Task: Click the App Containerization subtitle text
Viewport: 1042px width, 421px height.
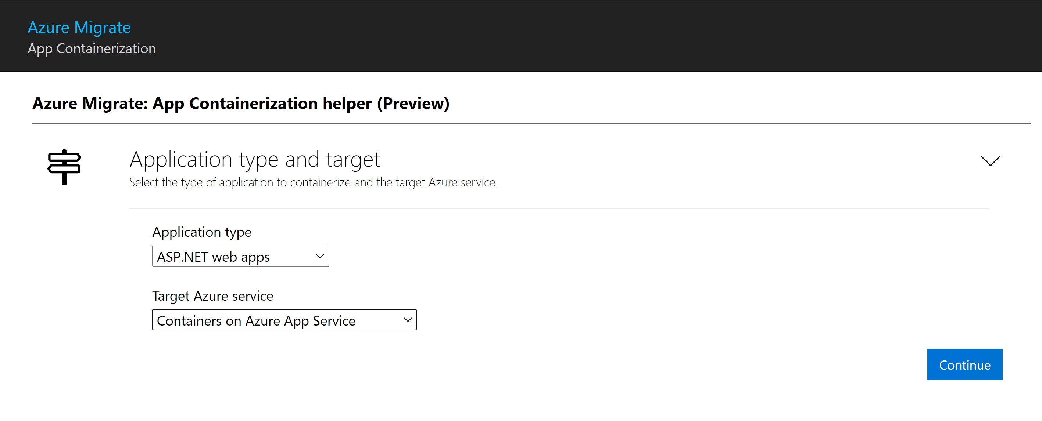Action: click(x=92, y=48)
